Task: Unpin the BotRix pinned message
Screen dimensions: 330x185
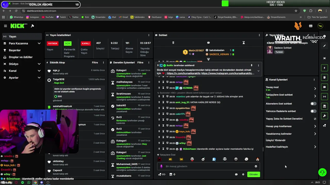Action: (252, 66)
